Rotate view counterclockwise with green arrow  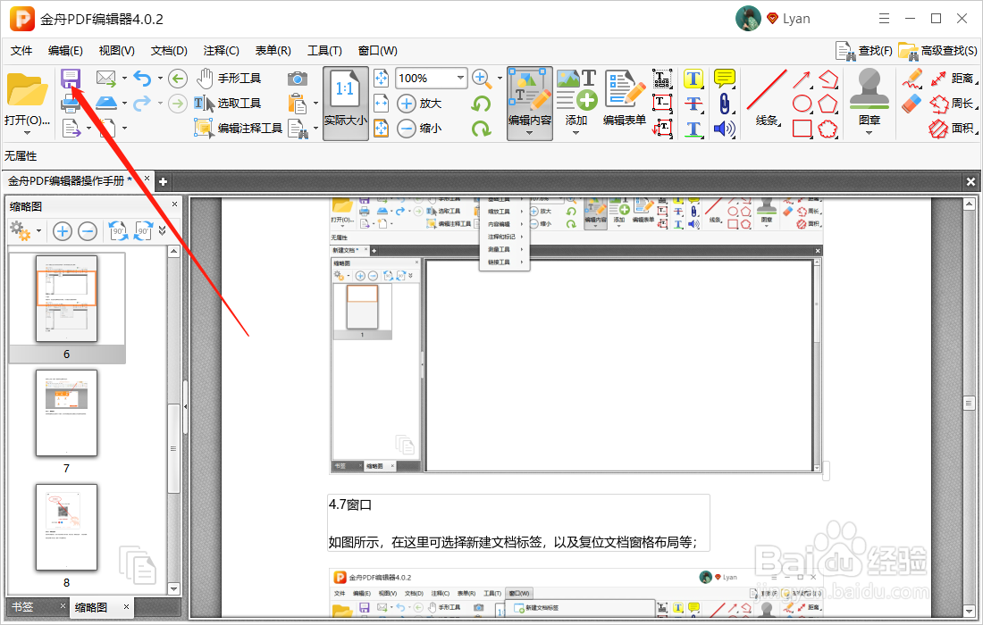click(x=482, y=104)
